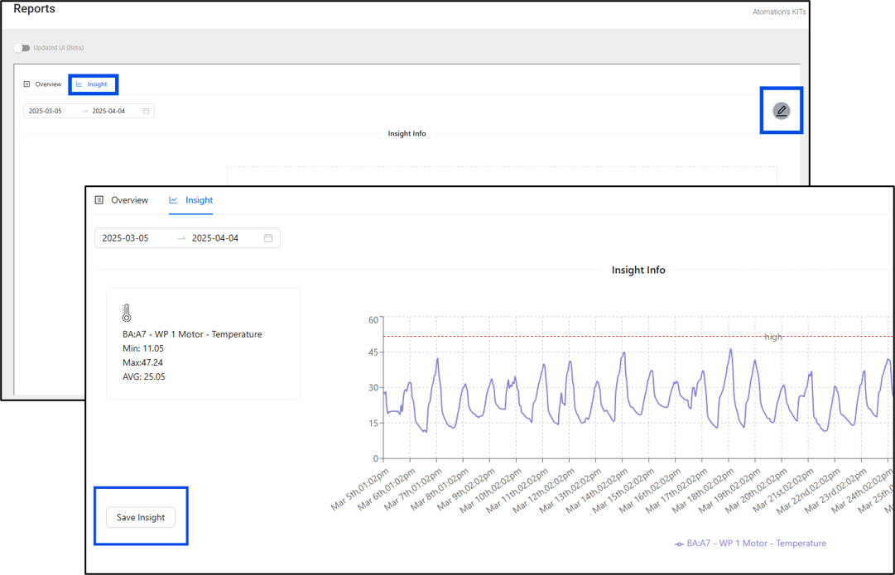Click the BA:A7 - WP 1 Motor legend entry
Screen dimensions: 895x575
(x=750, y=544)
